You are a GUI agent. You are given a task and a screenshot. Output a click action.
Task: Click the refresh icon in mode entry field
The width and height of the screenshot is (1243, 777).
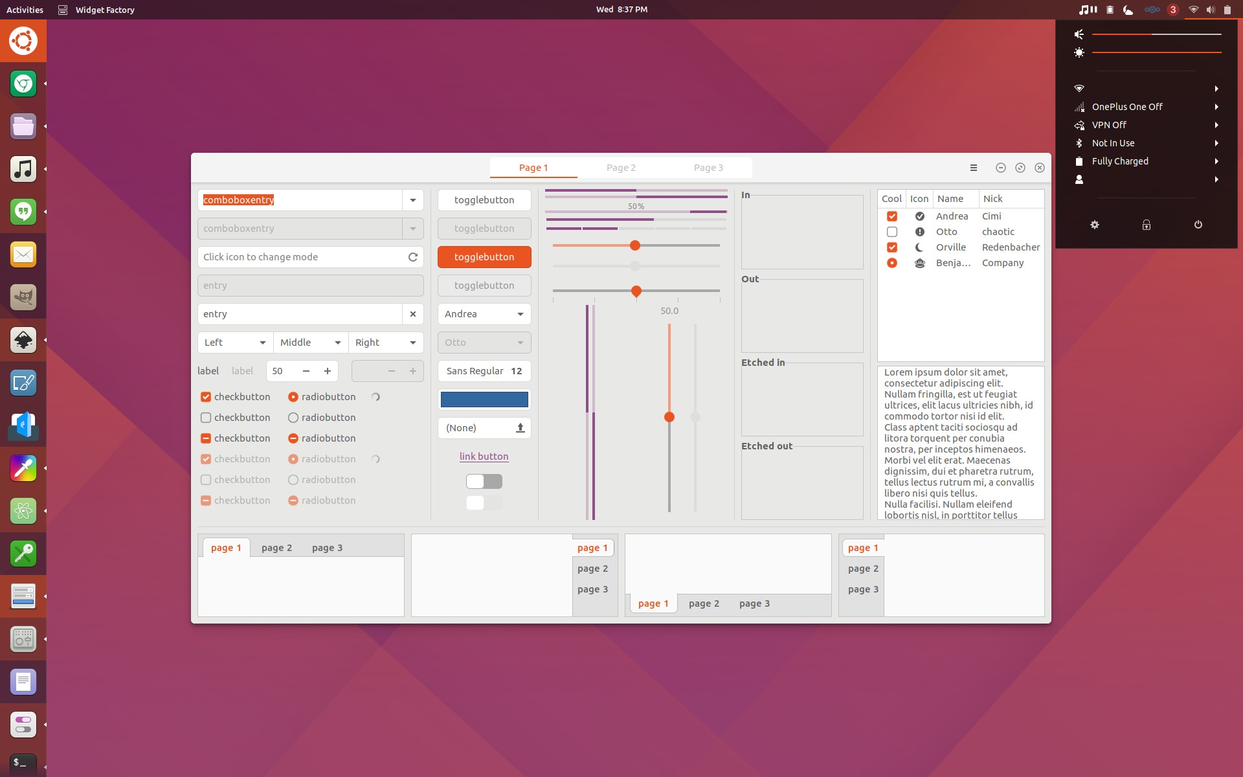click(412, 257)
